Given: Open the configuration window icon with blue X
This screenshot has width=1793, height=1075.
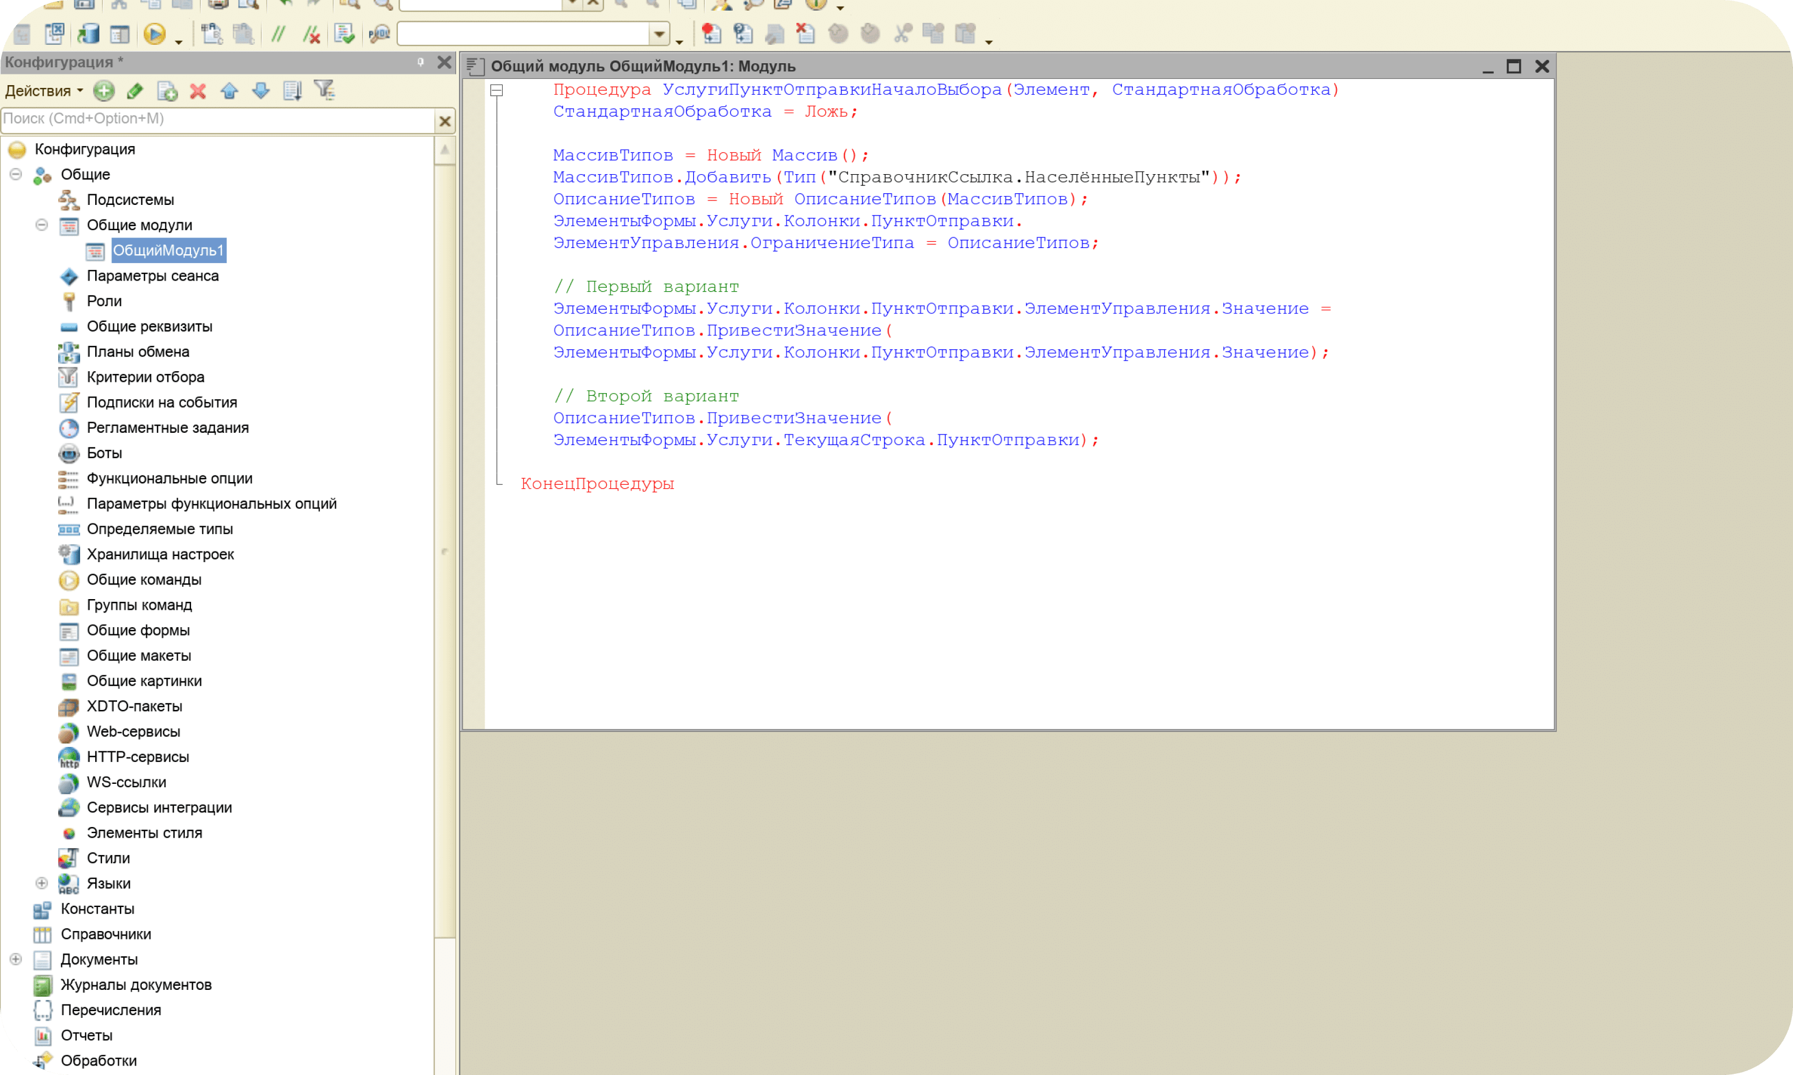Looking at the screenshot, I should 55,34.
